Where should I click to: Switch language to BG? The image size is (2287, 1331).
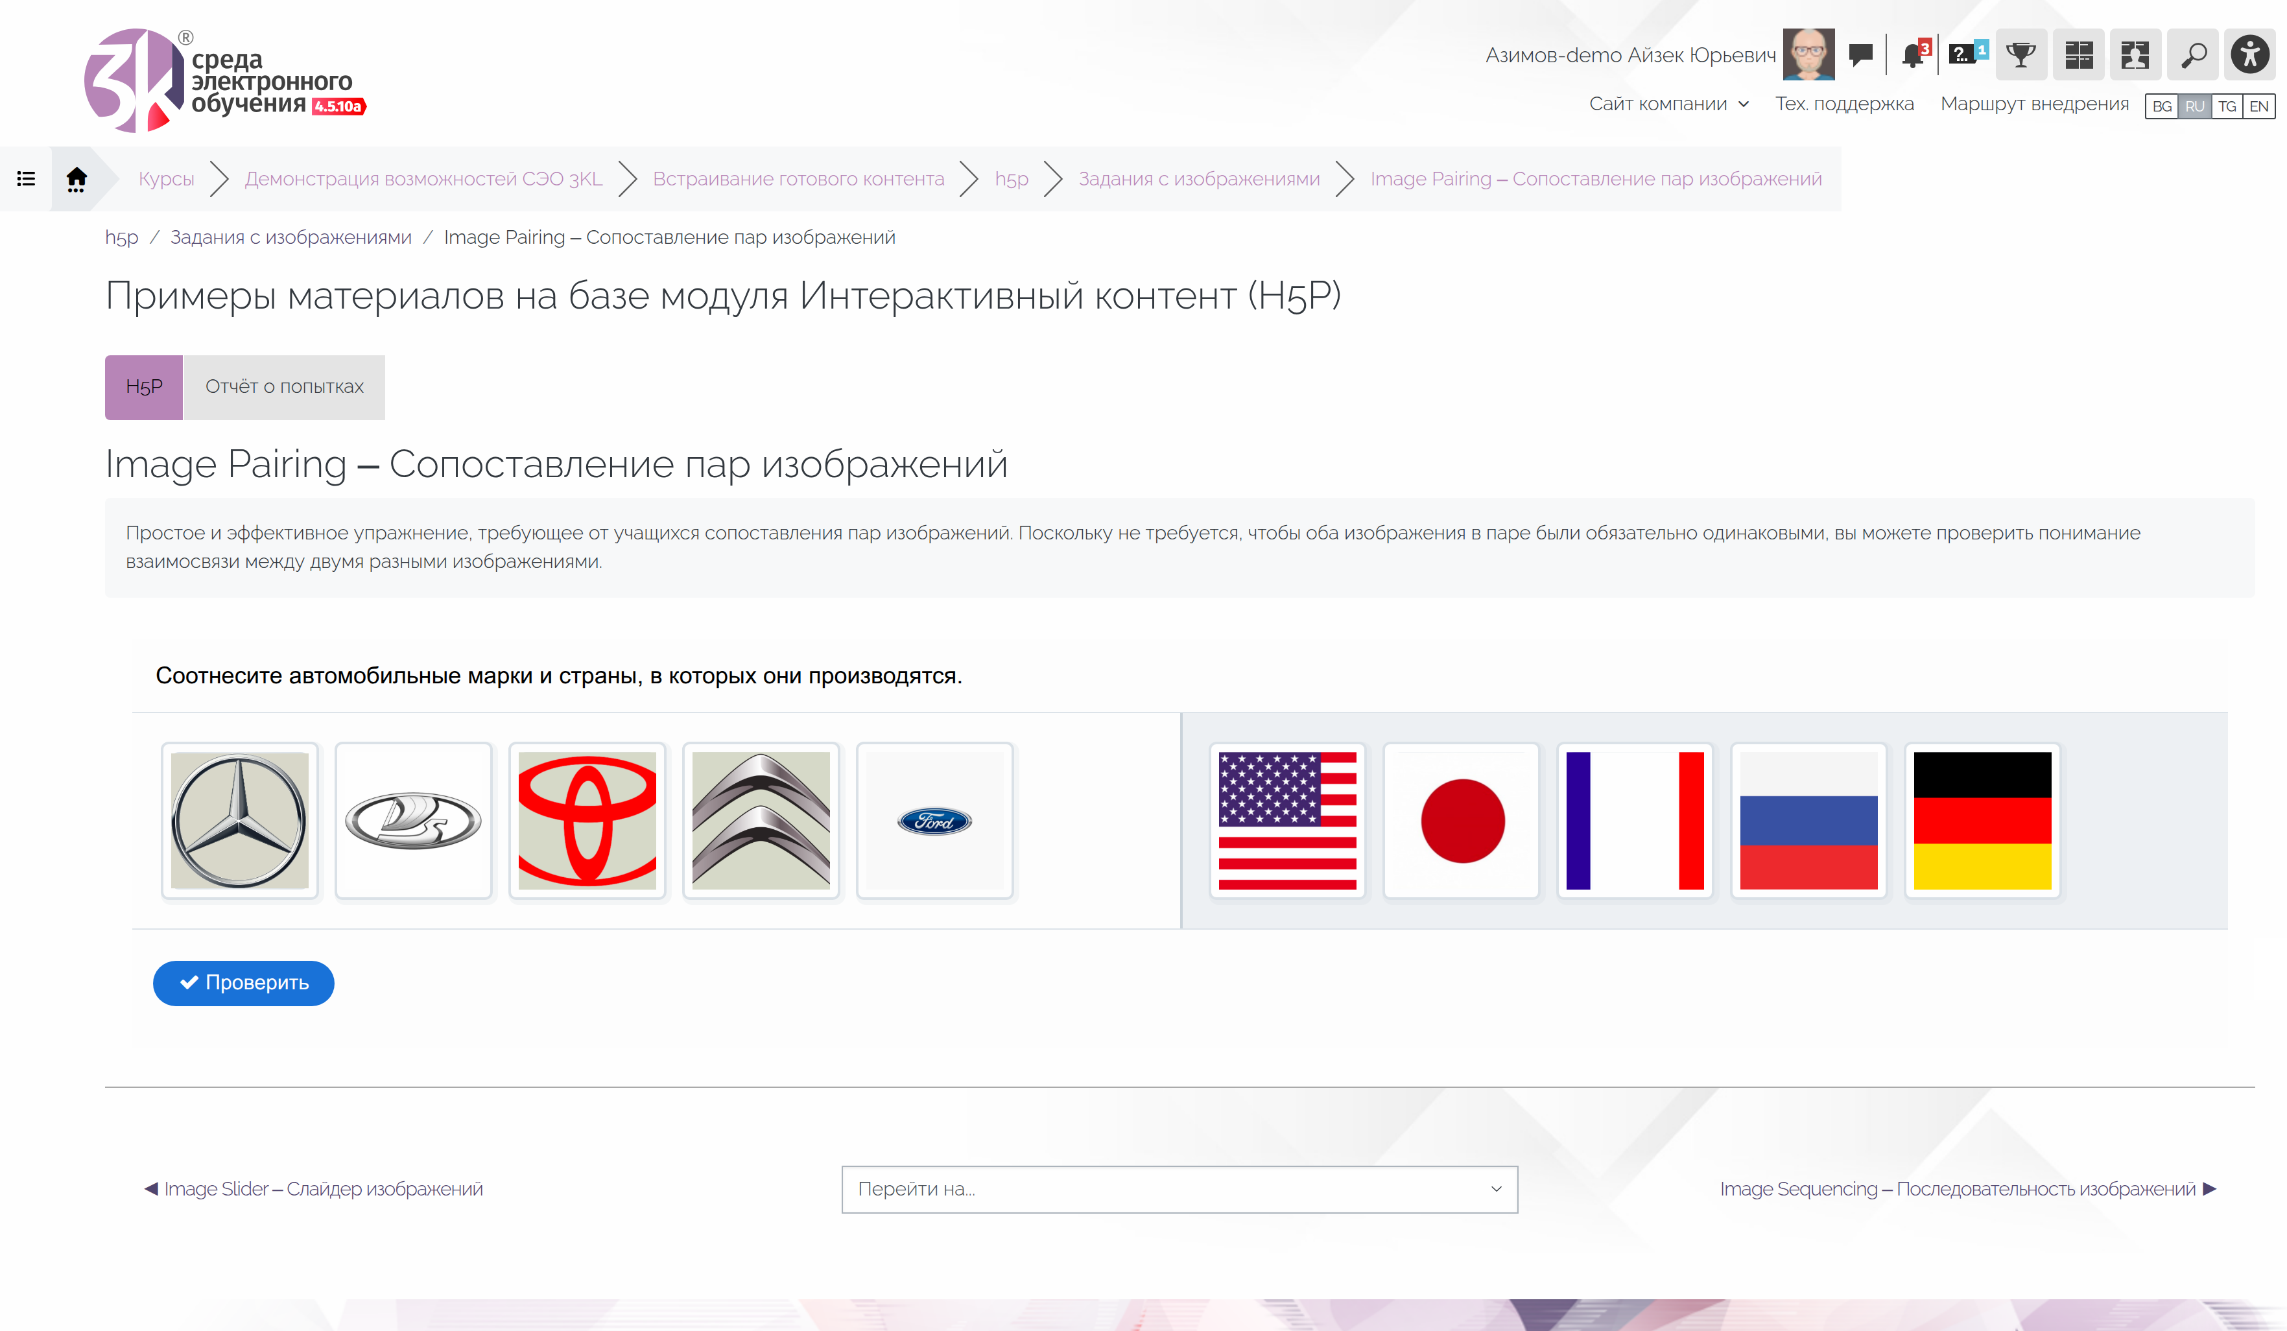(2162, 106)
